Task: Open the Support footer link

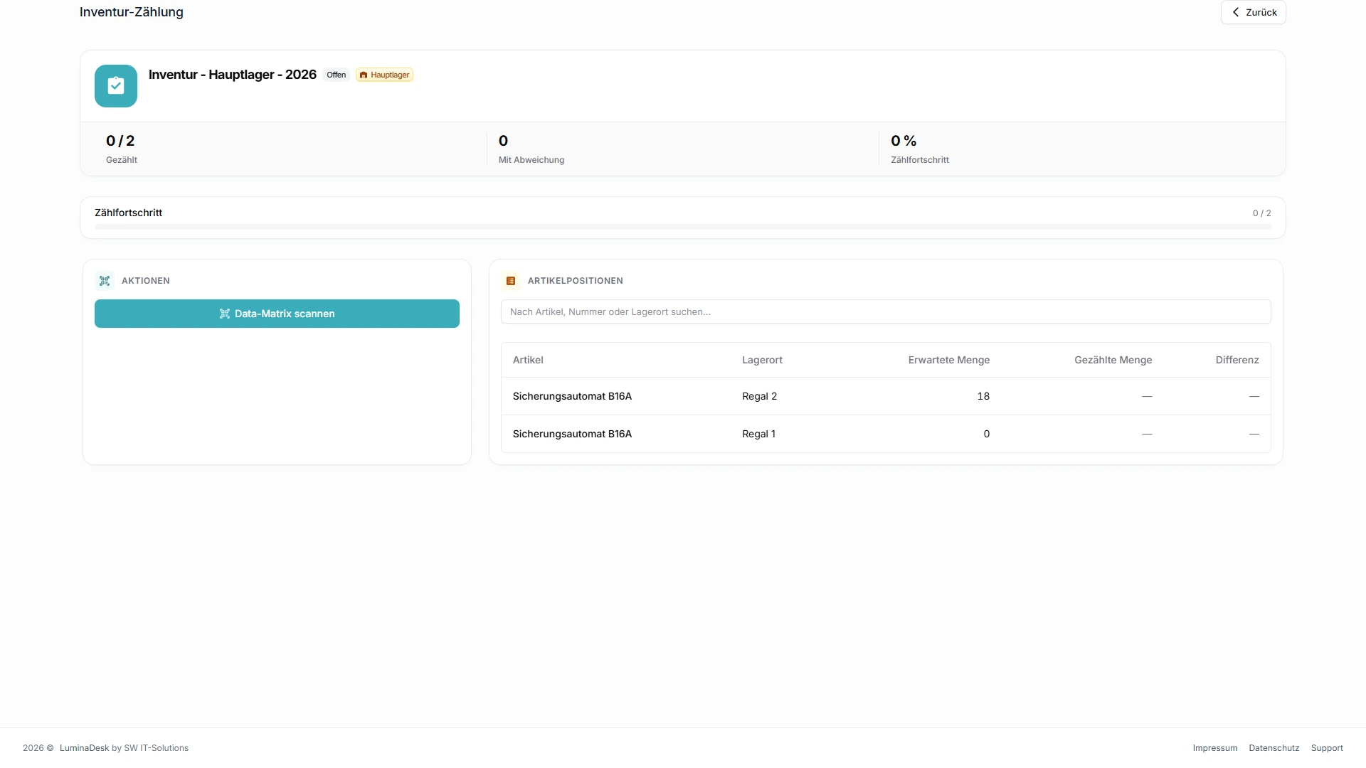Action: [1327, 748]
